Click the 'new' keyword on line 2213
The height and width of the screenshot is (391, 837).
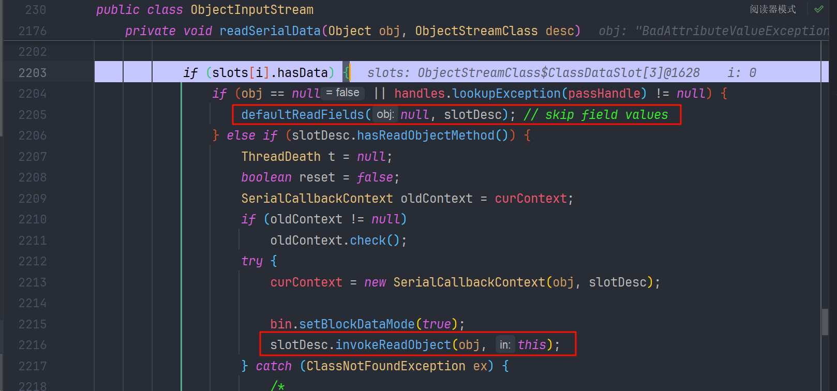coord(375,282)
